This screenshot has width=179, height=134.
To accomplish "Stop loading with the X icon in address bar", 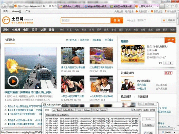I will (x=56, y=6).
